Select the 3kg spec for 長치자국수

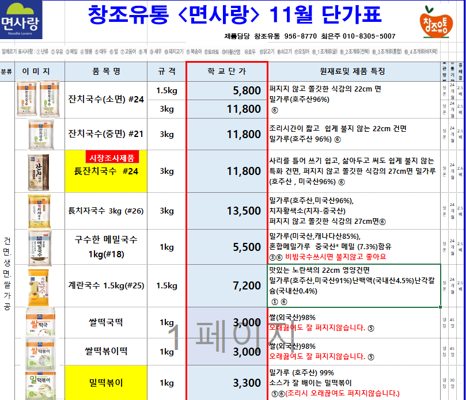click(166, 211)
